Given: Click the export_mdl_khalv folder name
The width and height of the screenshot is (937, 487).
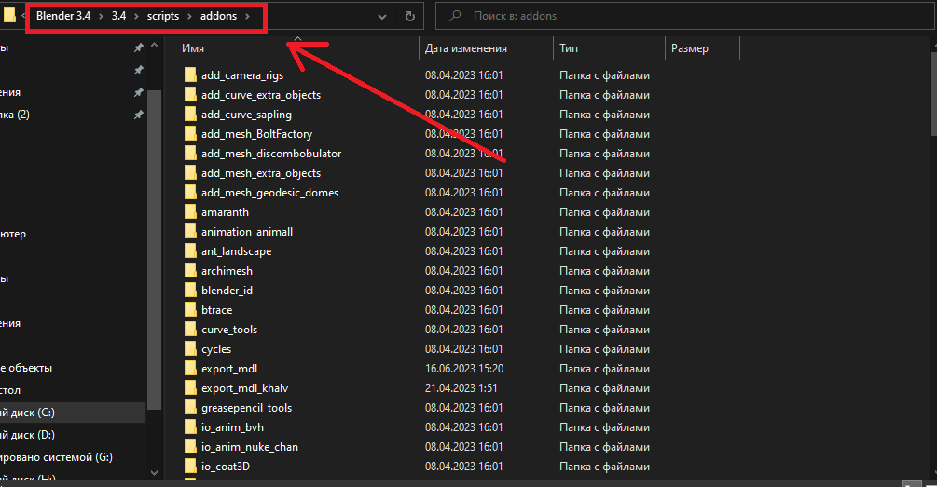Looking at the screenshot, I should tap(244, 388).
